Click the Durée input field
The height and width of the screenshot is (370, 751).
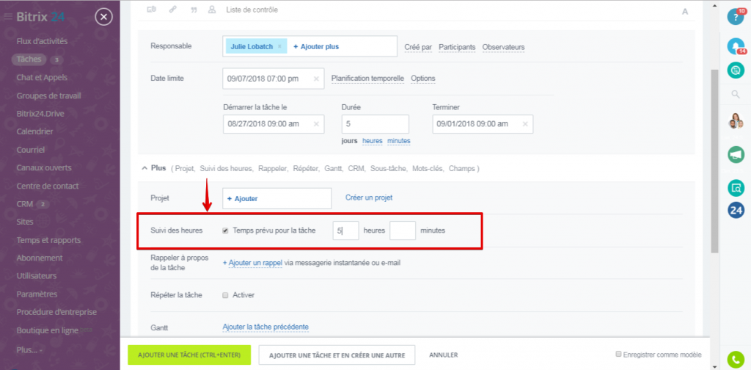point(375,123)
